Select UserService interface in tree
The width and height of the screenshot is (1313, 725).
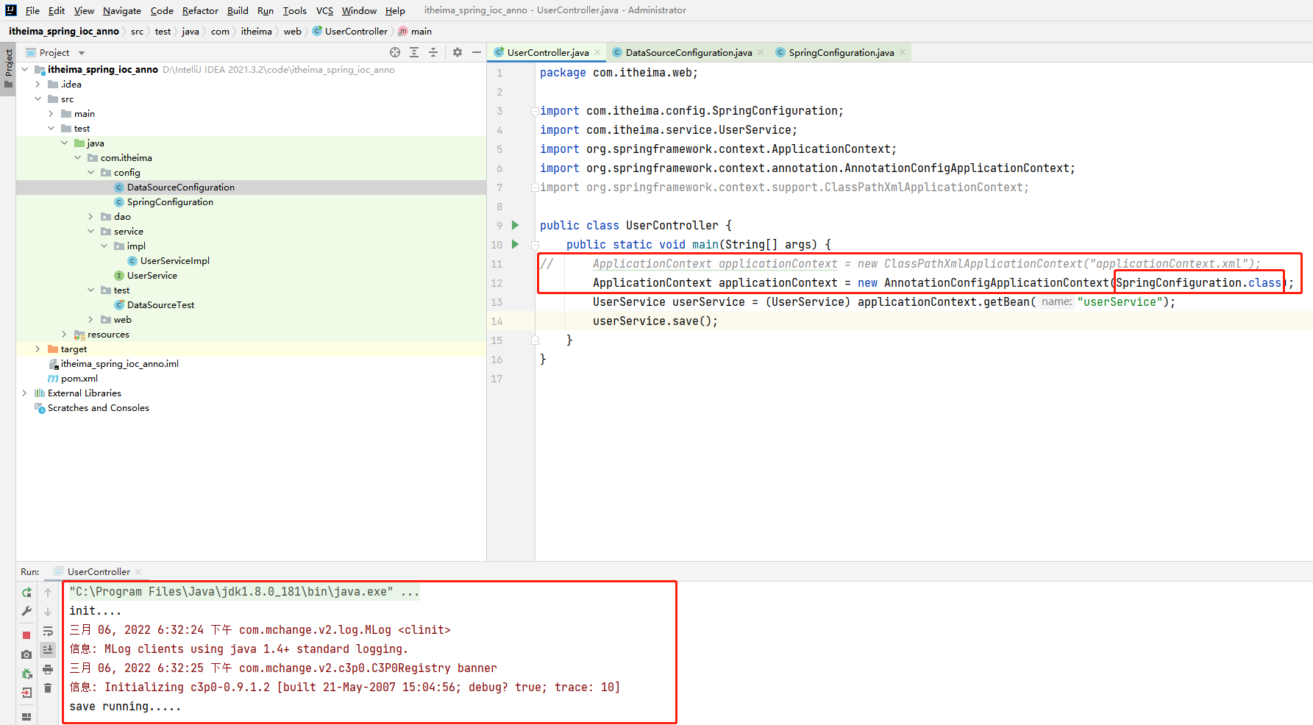(152, 275)
